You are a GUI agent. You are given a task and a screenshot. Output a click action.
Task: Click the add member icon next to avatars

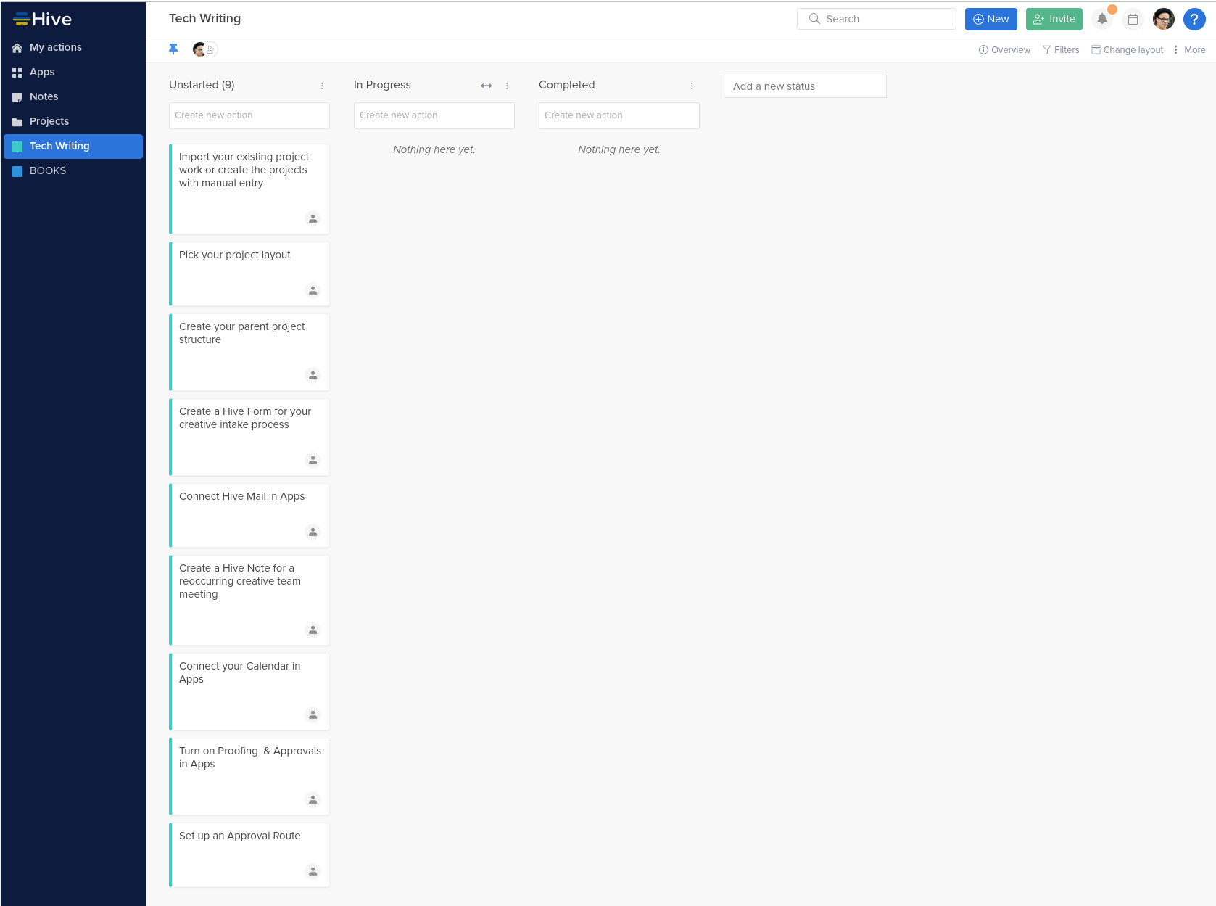click(x=211, y=49)
